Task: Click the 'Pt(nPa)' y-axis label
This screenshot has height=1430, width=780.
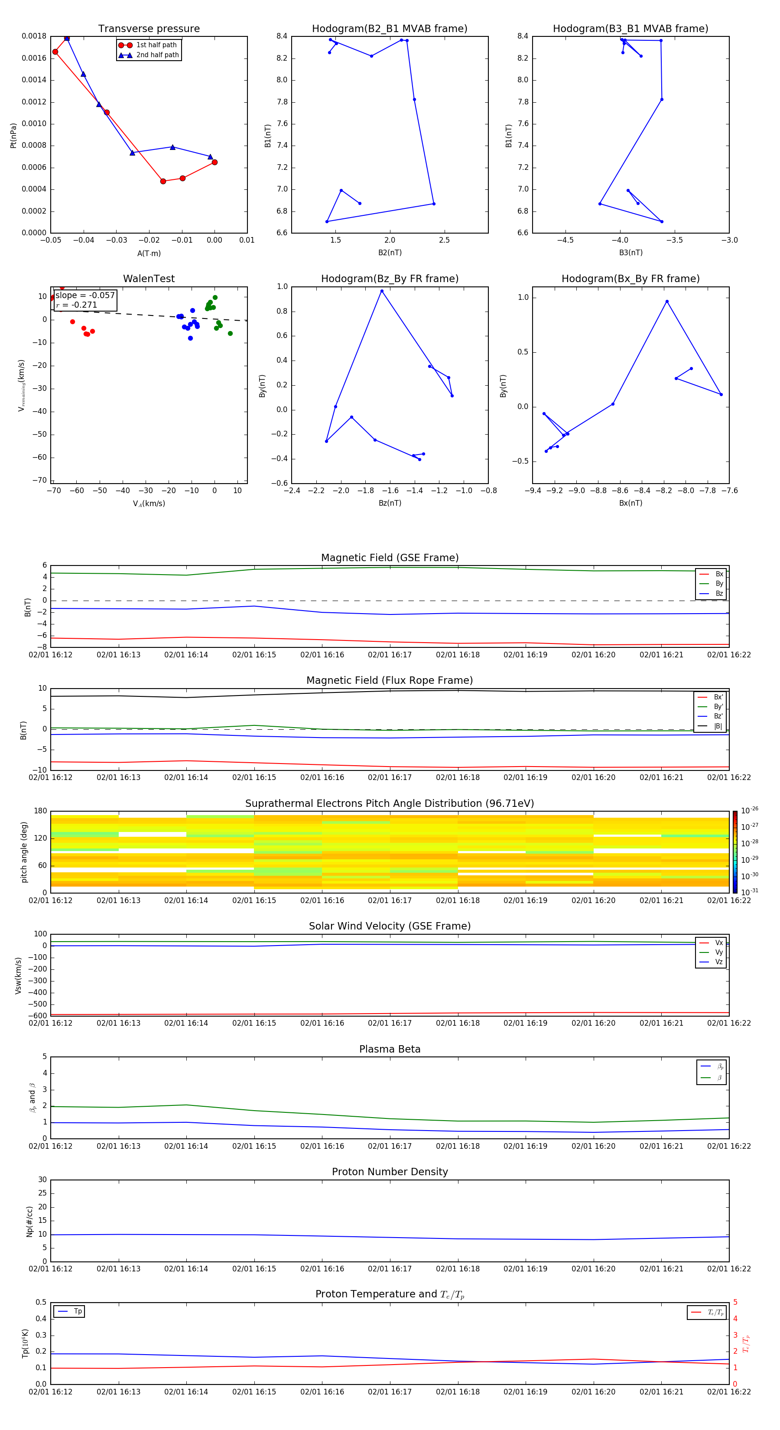Action: click(x=13, y=135)
